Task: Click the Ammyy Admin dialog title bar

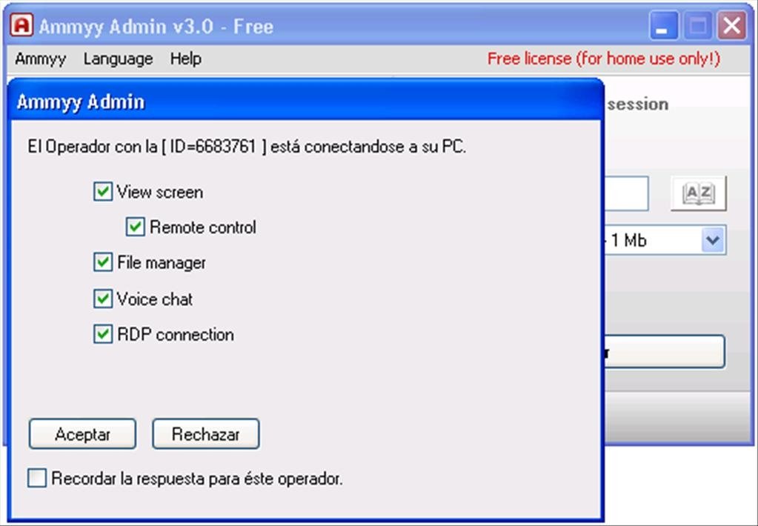Action: coord(296,100)
